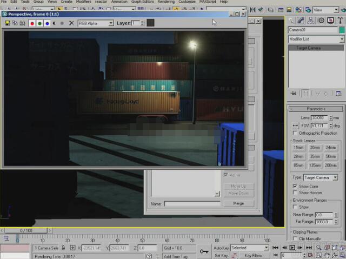Screen dimensions: 346x259
Task: Open Curve Editor icon in main toolbar
Action: 281,10
